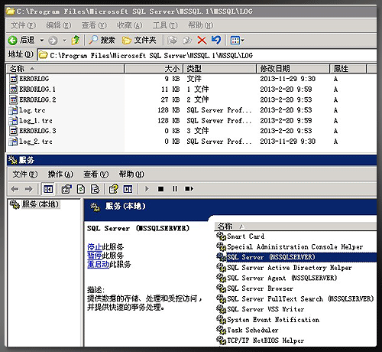Open Explorer 查看(V) menu
The image size is (382, 352).
click(94, 25)
